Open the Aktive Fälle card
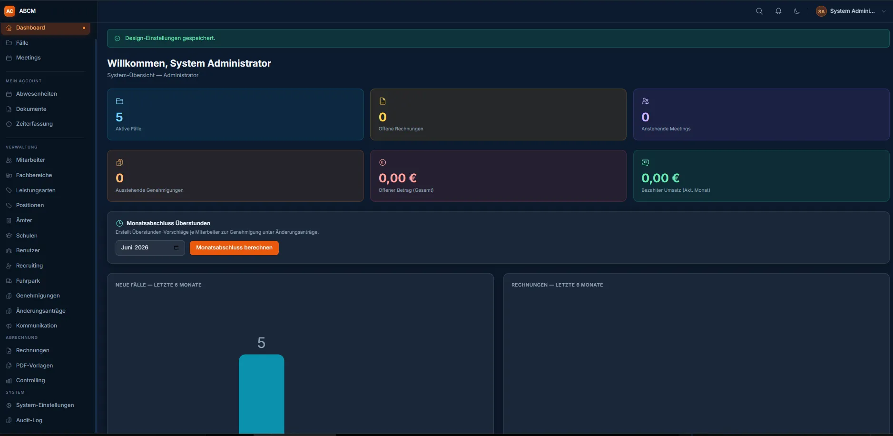The image size is (893, 436). click(236, 114)
